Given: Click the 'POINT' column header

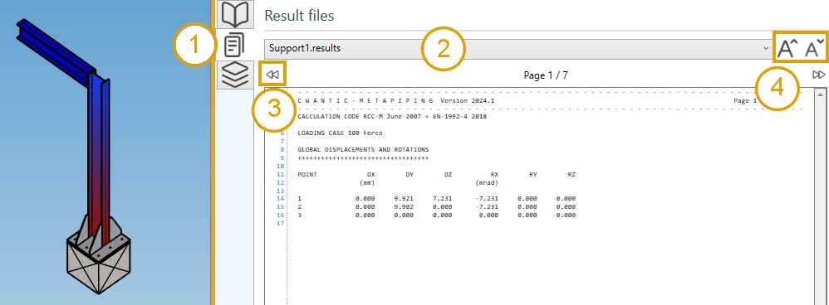Looking at the screenshot, I should [307, 174].
